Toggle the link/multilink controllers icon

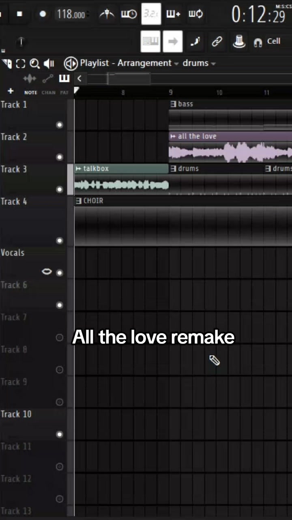click(217, 41)
